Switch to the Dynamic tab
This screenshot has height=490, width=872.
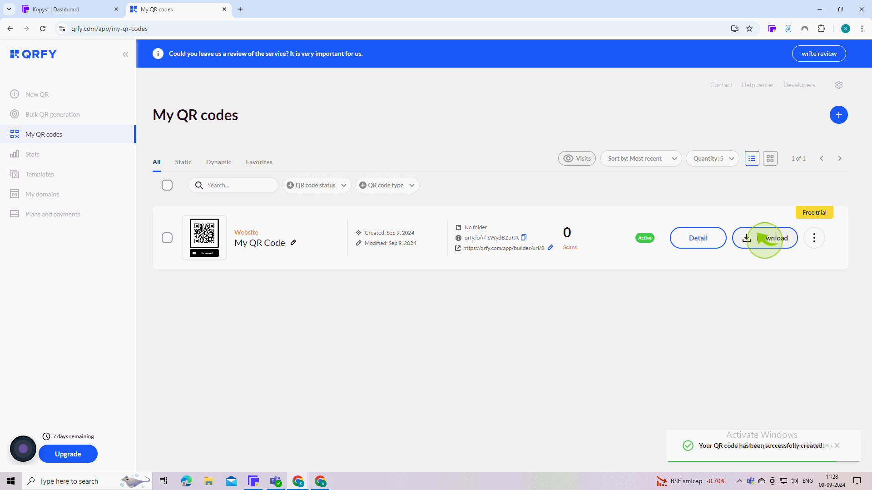218,162
